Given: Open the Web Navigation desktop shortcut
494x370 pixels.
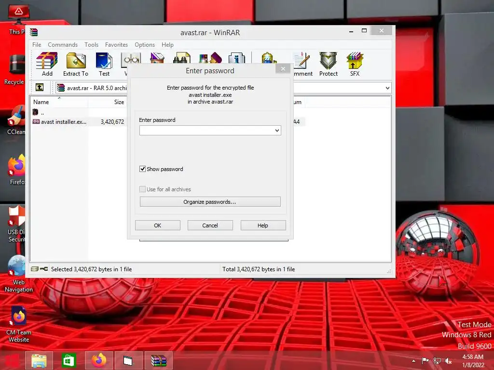Looking at the screenshot, I should (x=19, y=274).
